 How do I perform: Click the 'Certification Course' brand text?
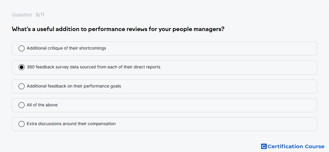tap(296, 146)
